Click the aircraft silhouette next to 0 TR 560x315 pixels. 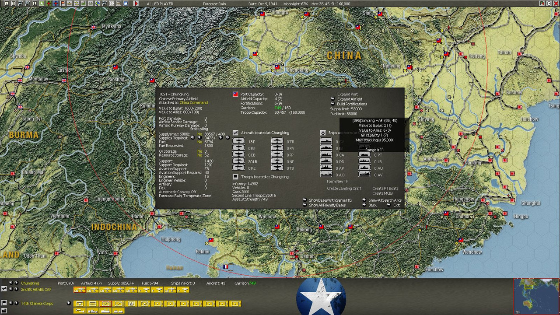pos(277,141)
